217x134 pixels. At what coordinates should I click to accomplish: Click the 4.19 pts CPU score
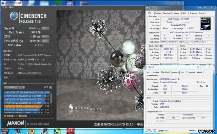pyautogui.click(x=35, y=36)
